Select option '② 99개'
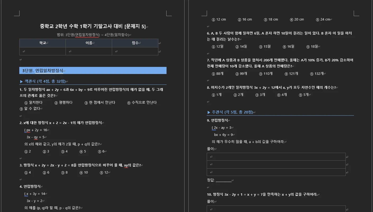This screenshot has height=212, width=373. 241,74
